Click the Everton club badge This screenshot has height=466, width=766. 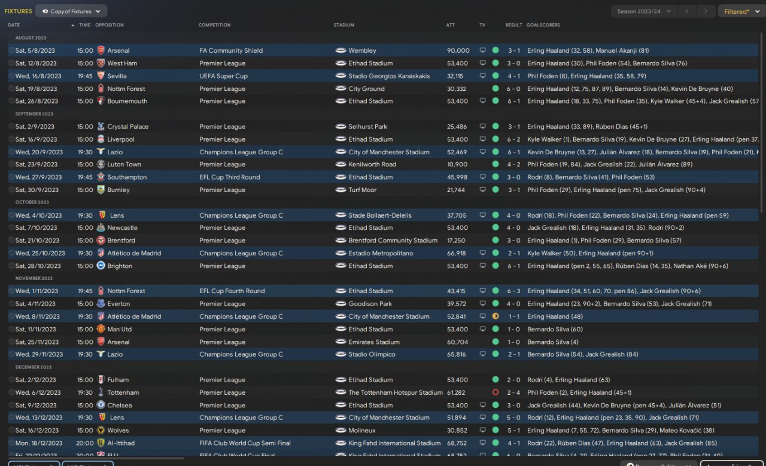coord(101,304)
